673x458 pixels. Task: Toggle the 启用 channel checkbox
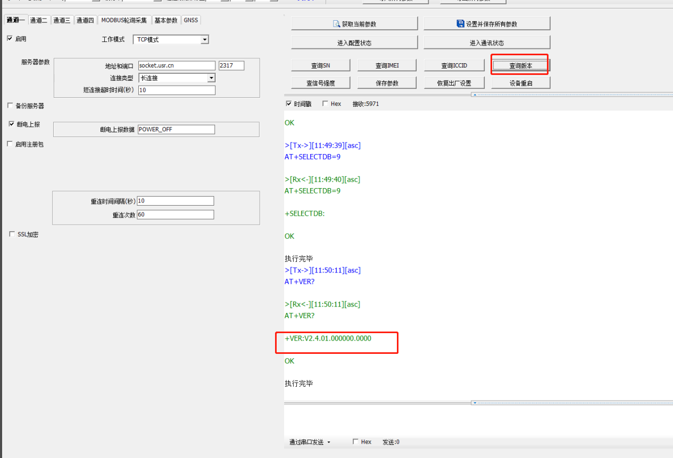(10, 39)
